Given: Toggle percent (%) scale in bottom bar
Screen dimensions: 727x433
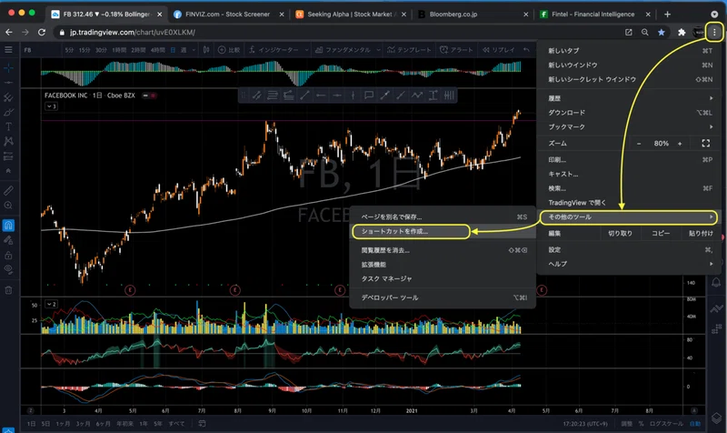Looking at the screenshot, I should (x=641, y=424).
